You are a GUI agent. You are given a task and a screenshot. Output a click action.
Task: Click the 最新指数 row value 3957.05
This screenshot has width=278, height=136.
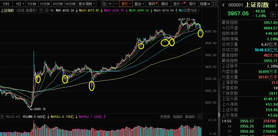(270, 23)
